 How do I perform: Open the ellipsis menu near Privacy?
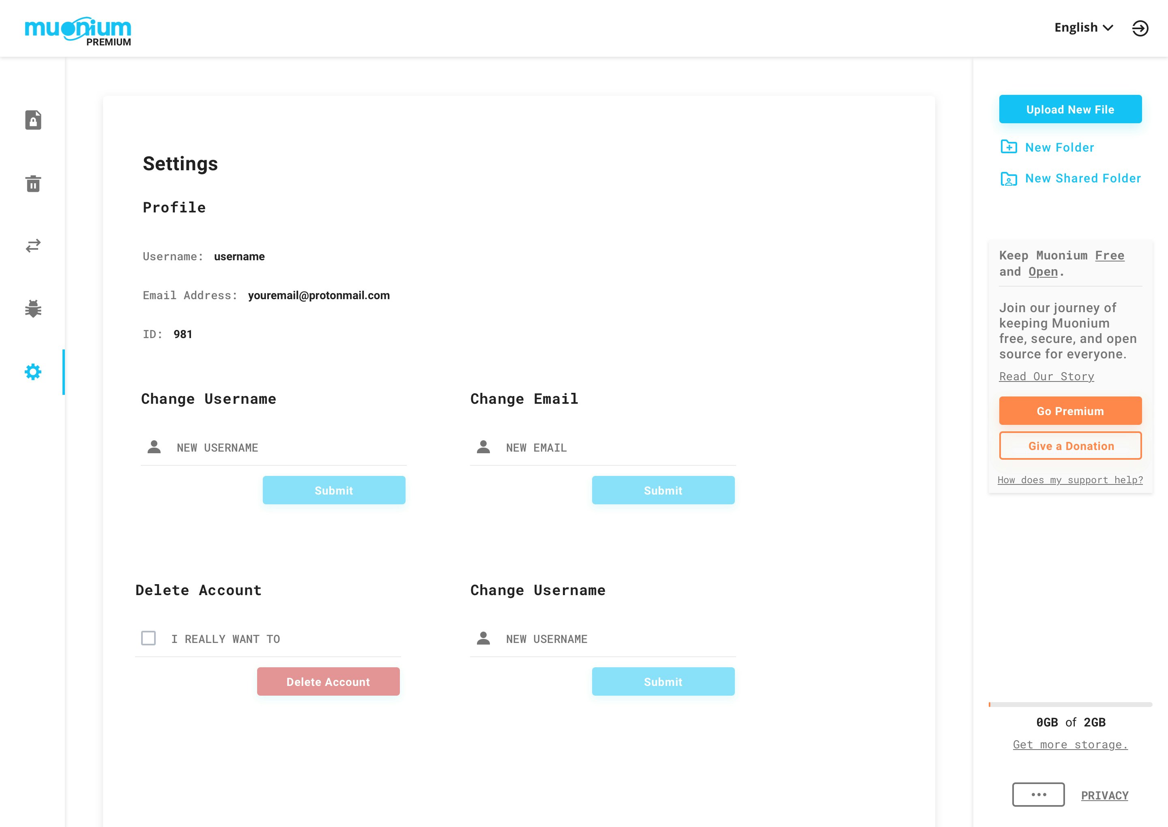tap(1039, 795)
